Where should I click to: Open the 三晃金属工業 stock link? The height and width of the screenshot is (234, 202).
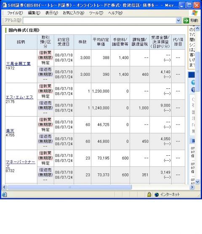pyautogui.click(x=18, y=64)
